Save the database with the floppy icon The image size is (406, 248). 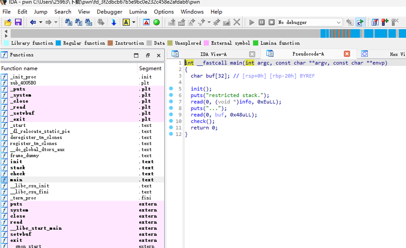[x=18, y=22]
